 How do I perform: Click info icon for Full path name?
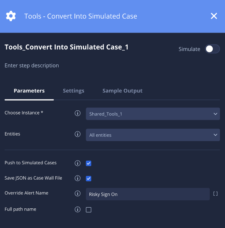click(x=77, y=209)
